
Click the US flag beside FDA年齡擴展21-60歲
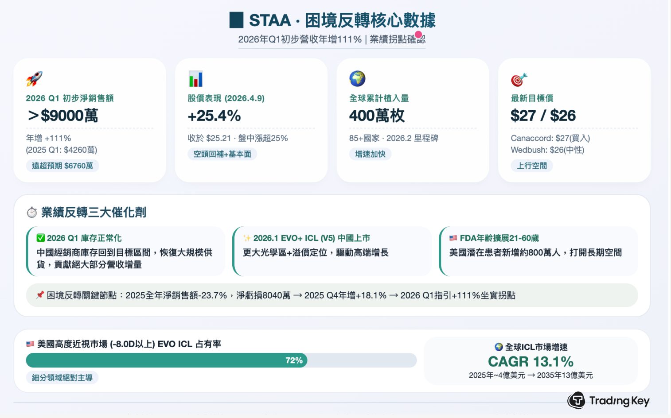point(453,238)
